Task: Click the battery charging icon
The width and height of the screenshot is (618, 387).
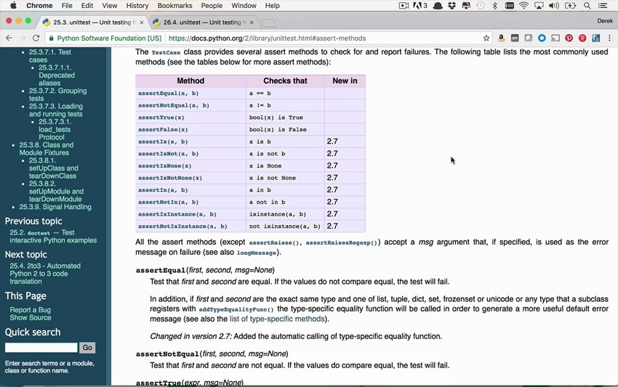Action: [570, 6]
